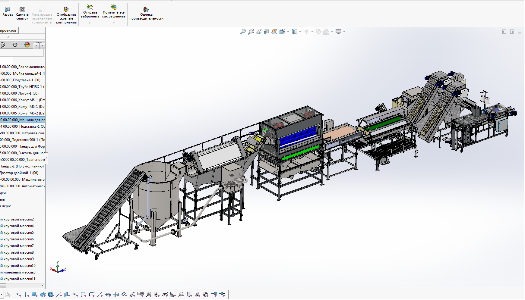Click Пометить все как решенные icon

point(114,7)
